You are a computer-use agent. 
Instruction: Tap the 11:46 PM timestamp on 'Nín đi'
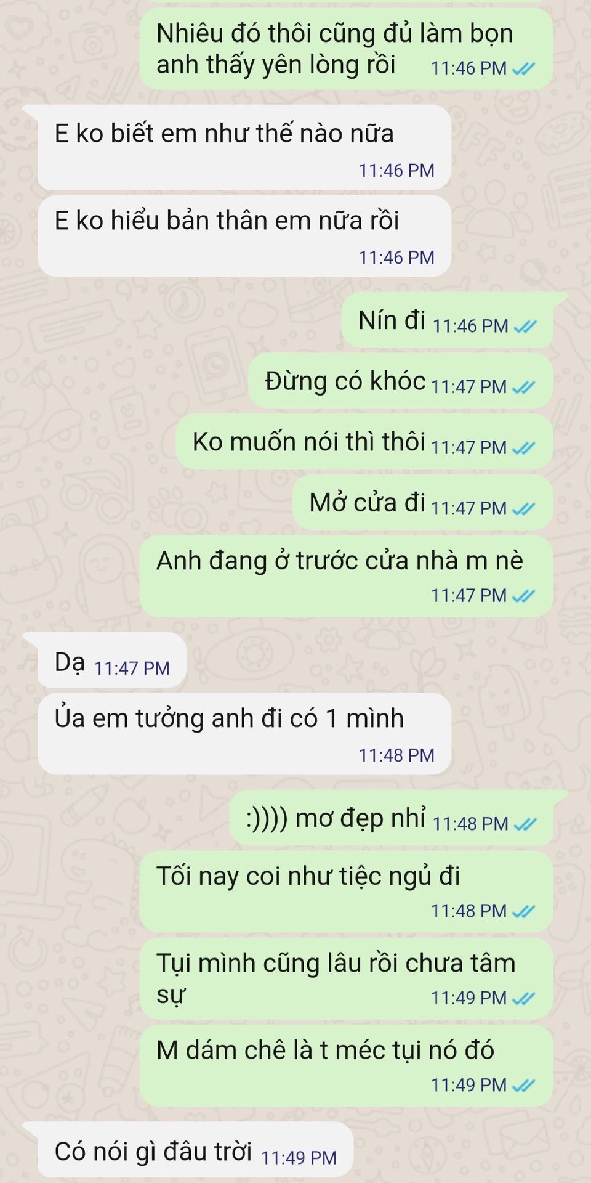[470, 327]
